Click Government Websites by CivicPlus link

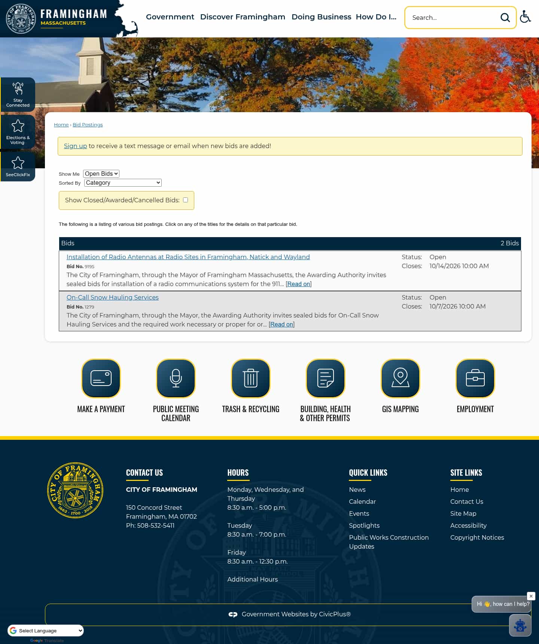[x=296, y=614]
